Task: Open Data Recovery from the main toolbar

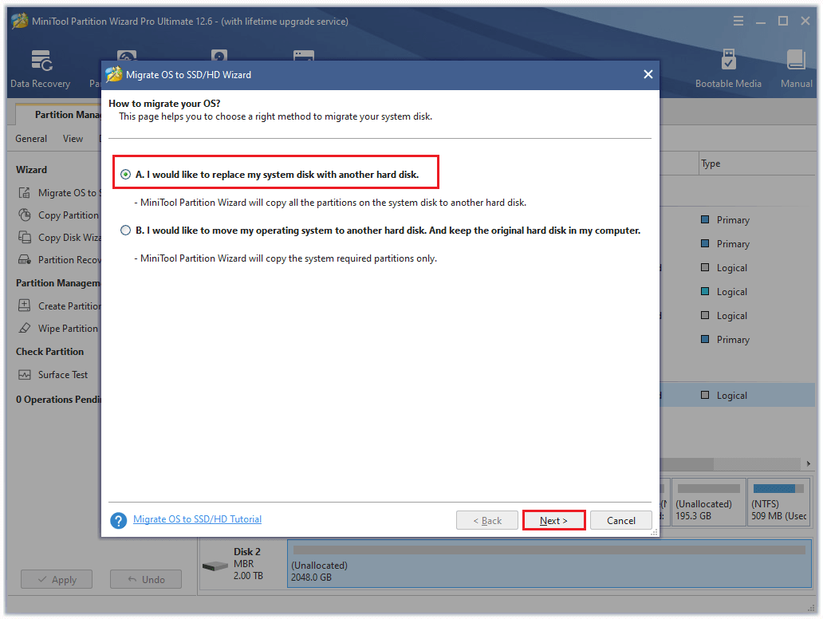Action: pyautogui.click(x=41, y=69)
